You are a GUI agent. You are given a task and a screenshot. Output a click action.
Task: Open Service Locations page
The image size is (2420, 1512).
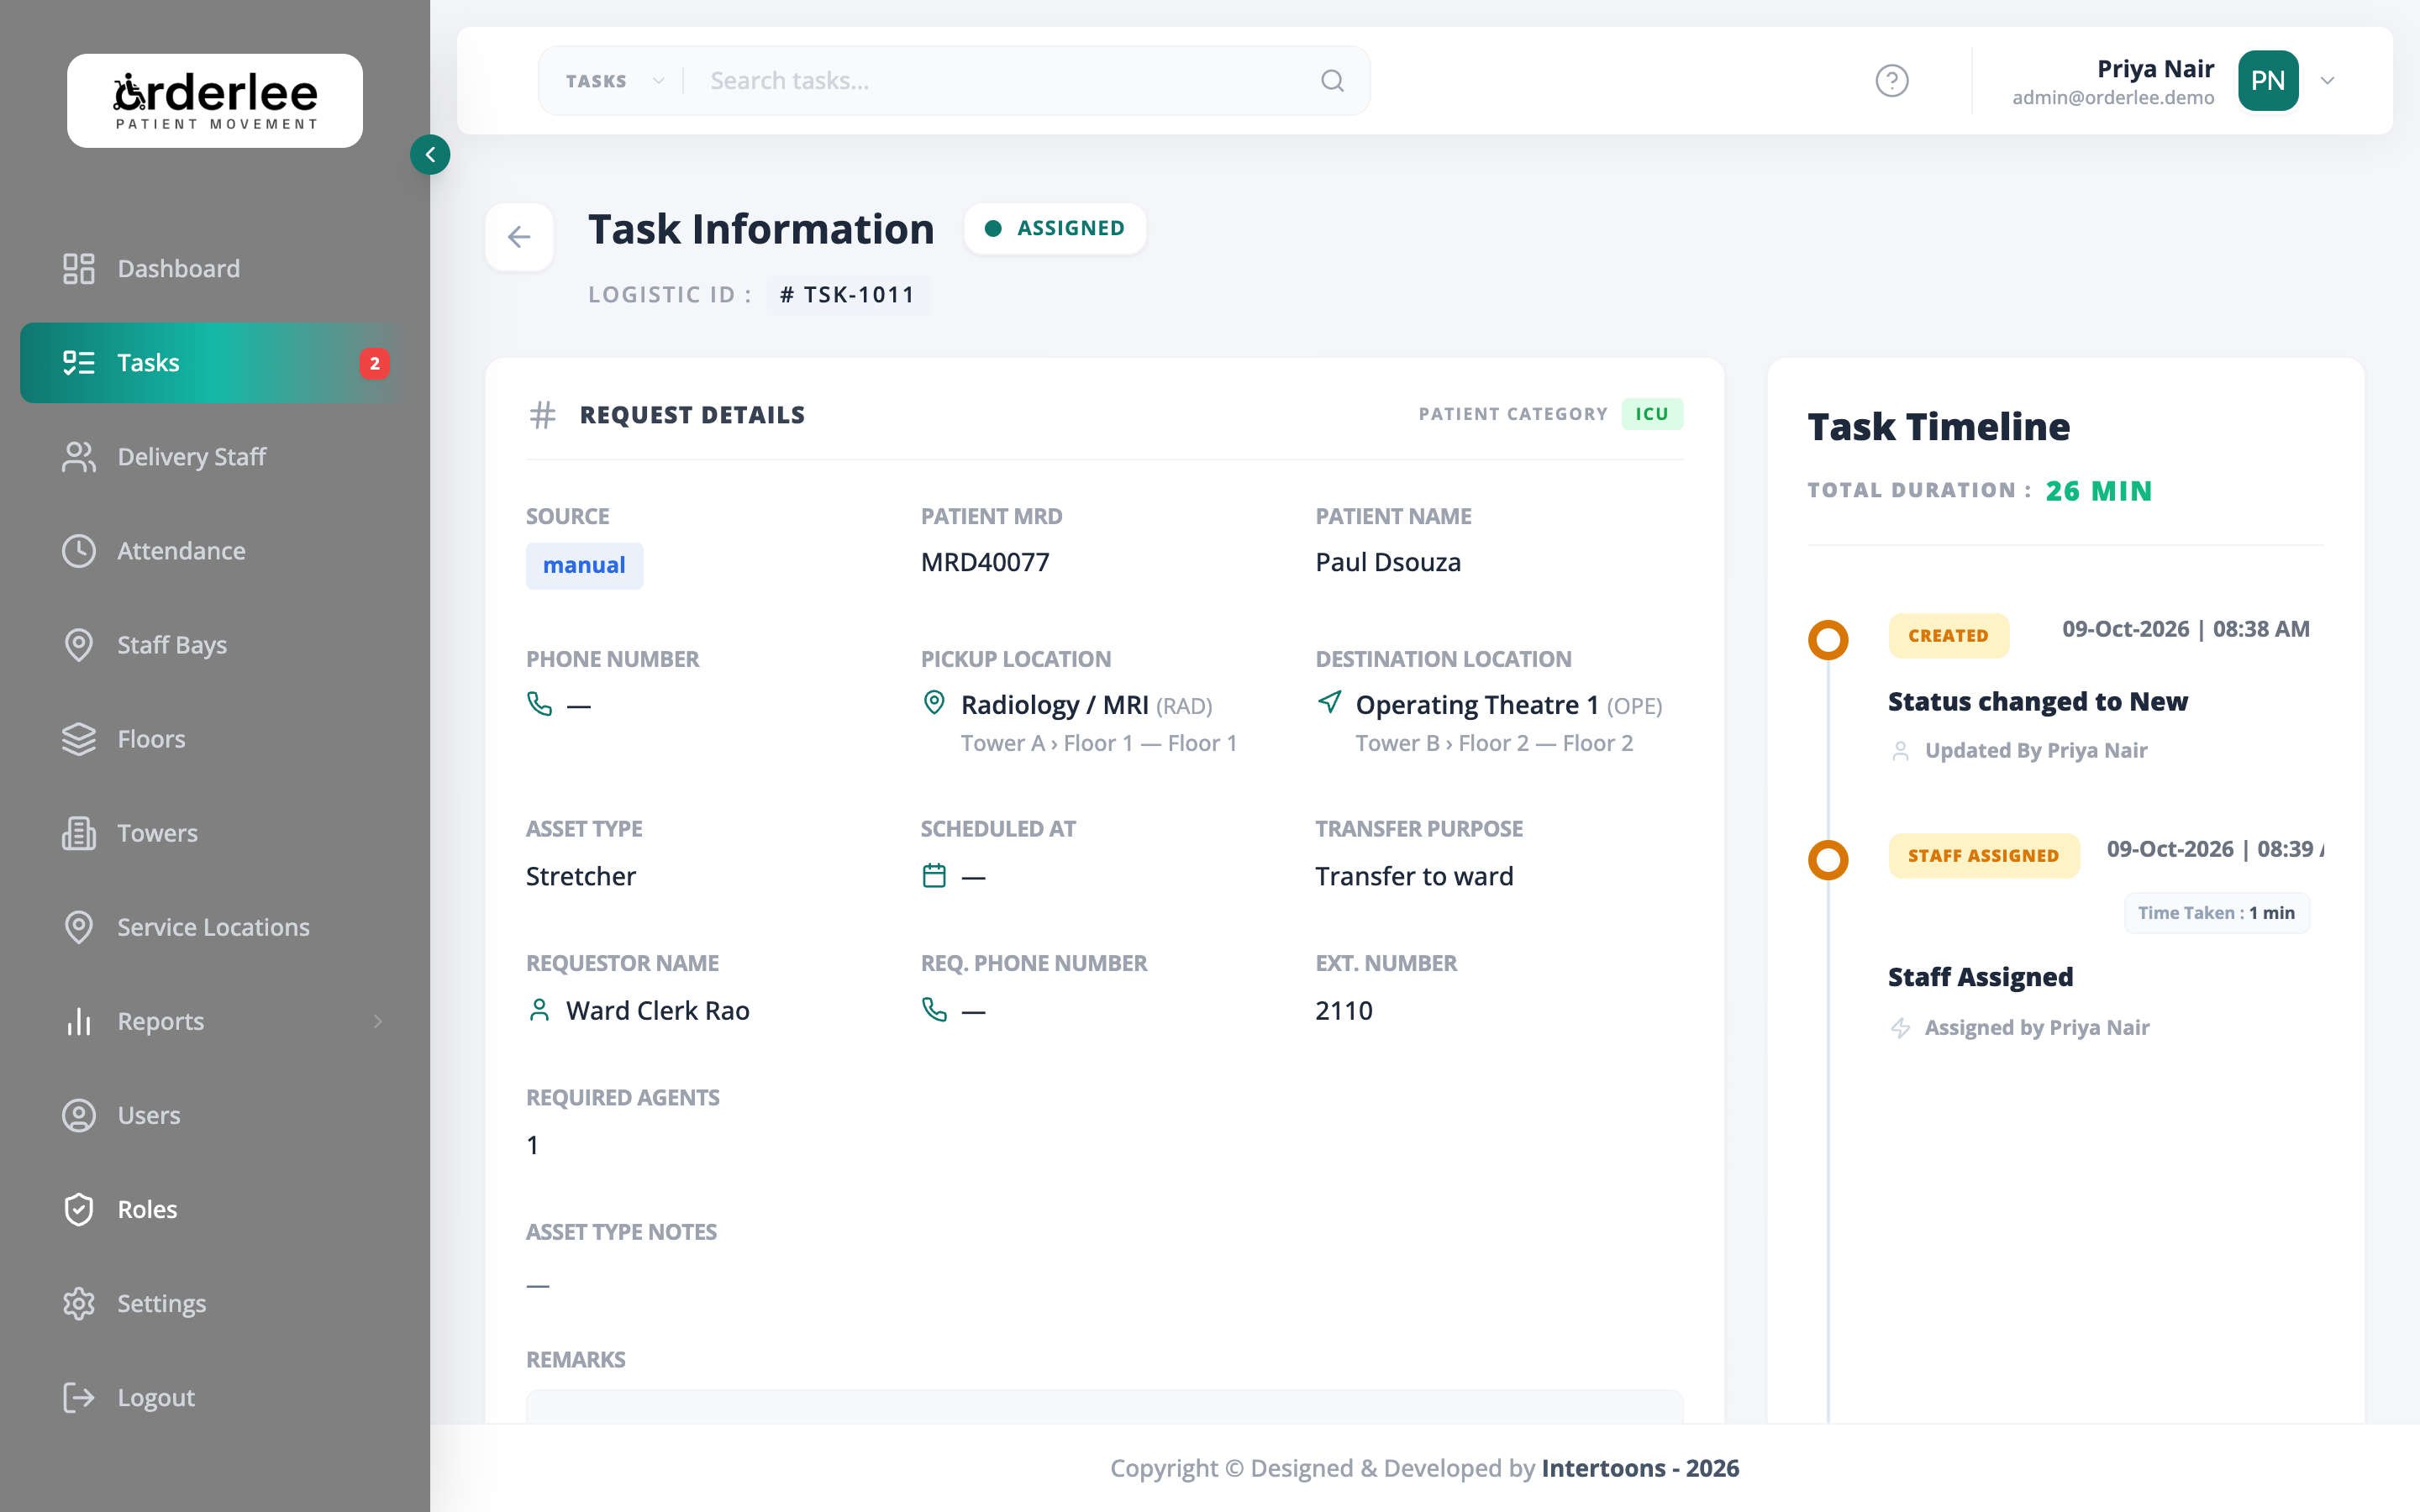point(215,927)
